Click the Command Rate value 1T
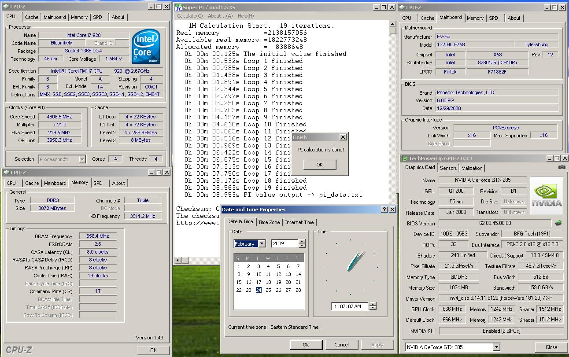 pyautogui.click(x=98, y=291)
